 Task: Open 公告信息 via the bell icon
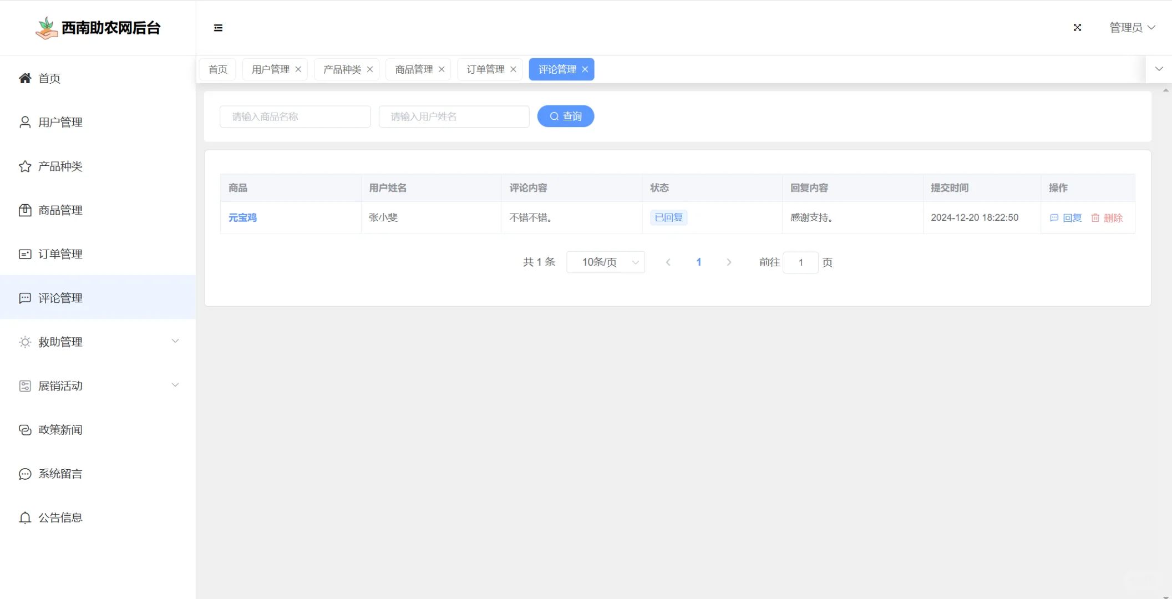point(24,517)
